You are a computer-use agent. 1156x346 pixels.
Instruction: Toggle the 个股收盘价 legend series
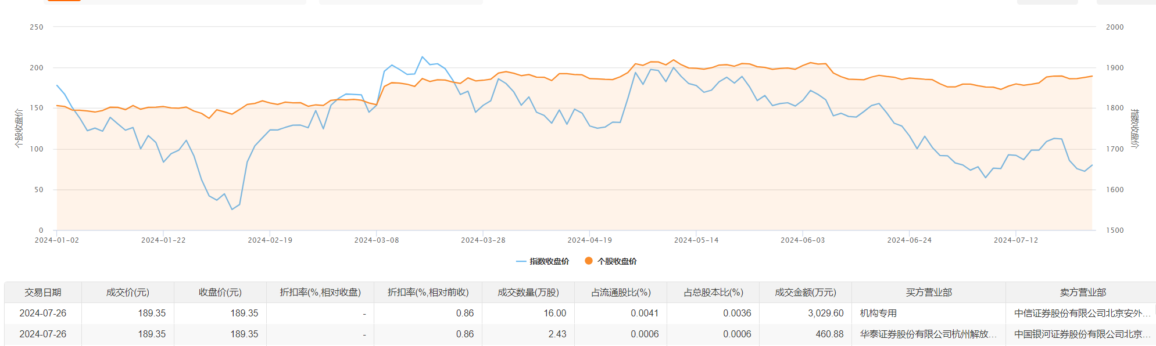coord(610,261)
